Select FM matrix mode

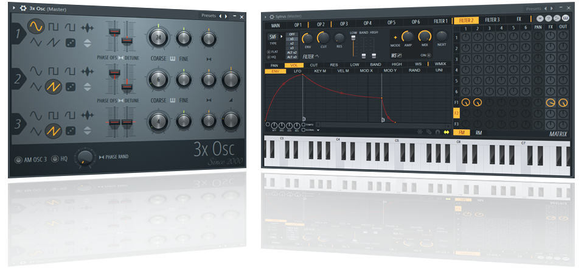[462, 132]
